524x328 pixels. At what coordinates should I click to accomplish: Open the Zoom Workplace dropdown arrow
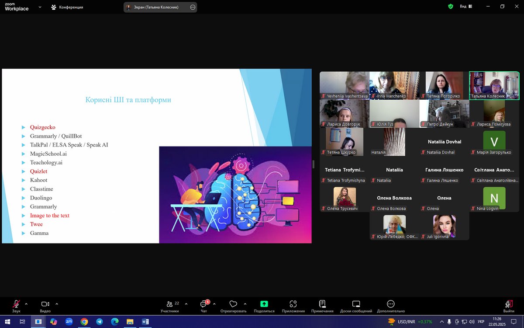coord(40,7)
